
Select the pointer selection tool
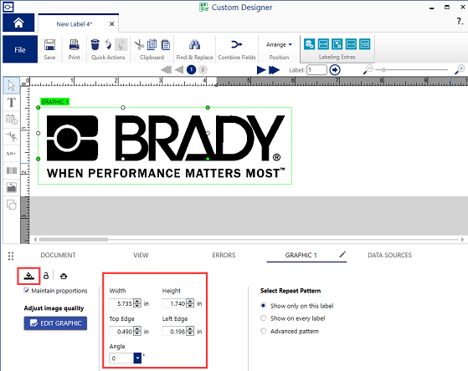(x=12, y=85)
